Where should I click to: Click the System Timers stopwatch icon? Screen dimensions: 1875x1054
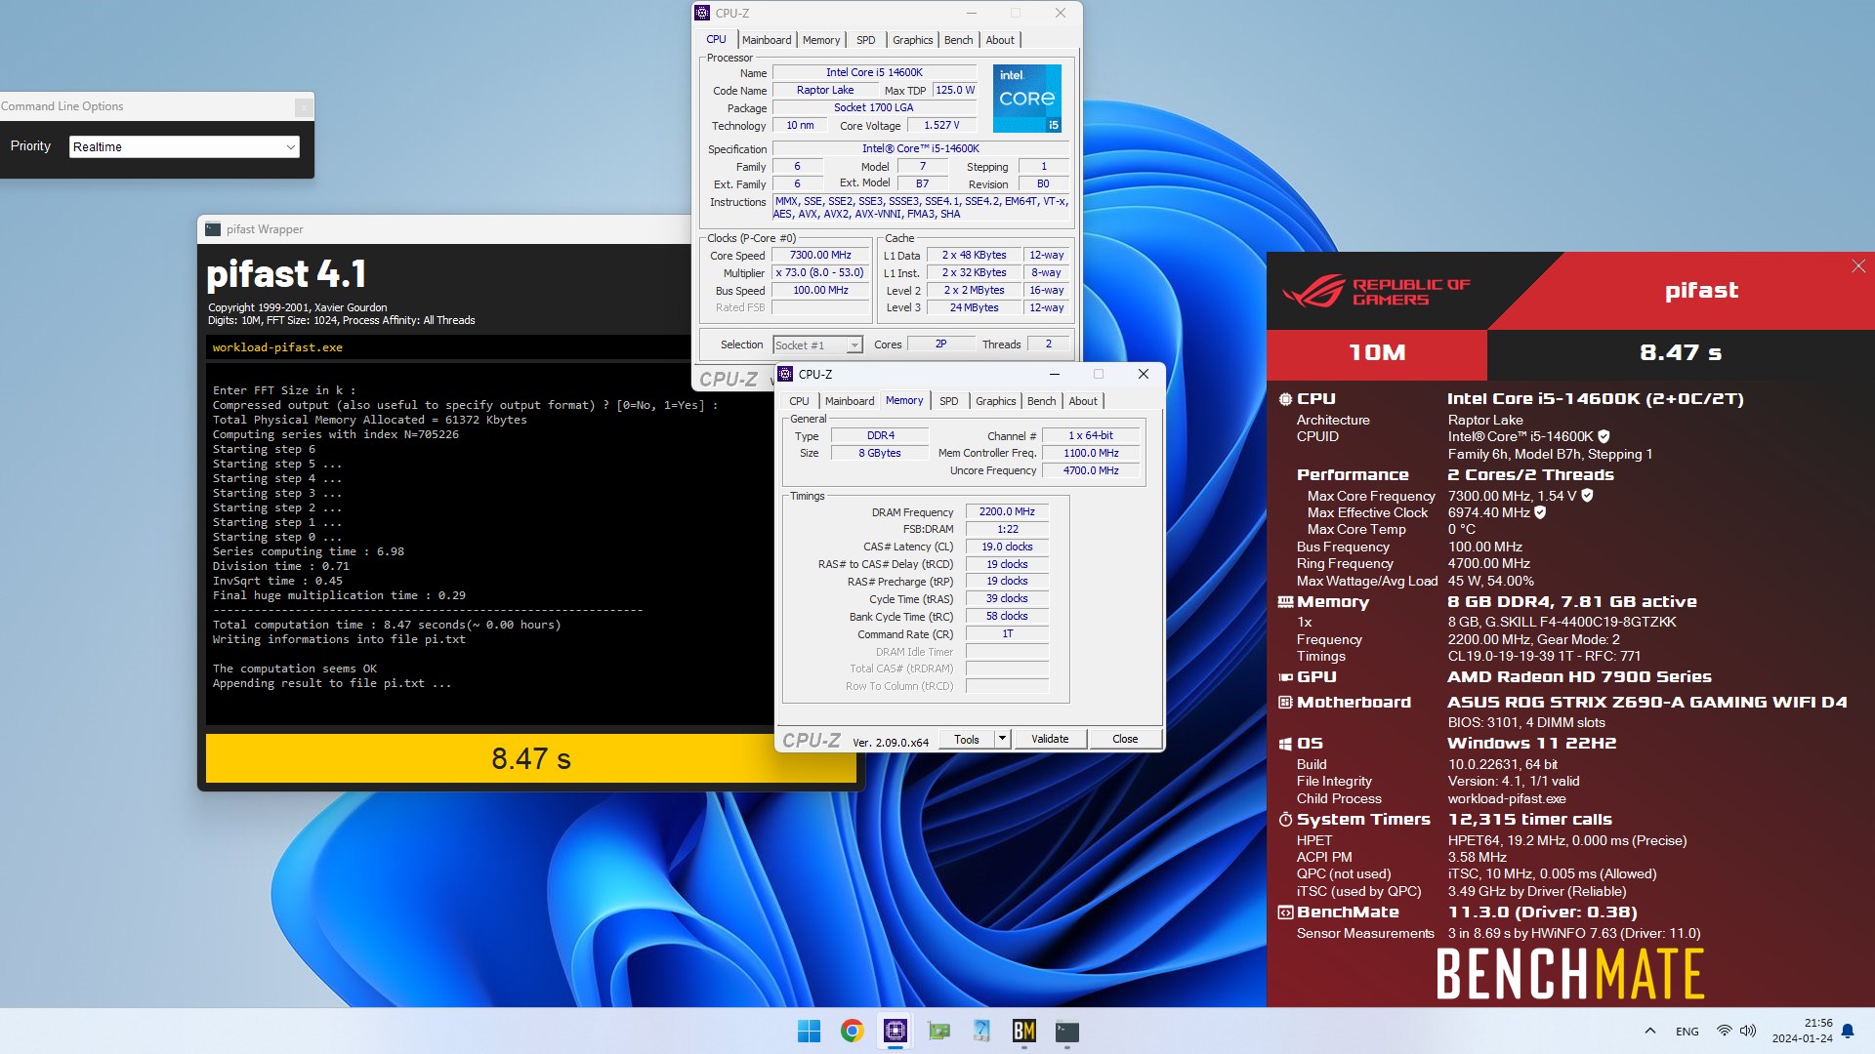pos(1285,820)
